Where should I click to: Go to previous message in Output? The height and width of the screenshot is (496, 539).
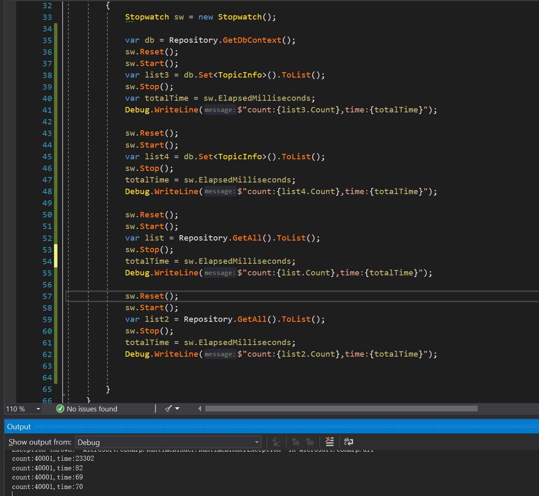coord(296,442)
